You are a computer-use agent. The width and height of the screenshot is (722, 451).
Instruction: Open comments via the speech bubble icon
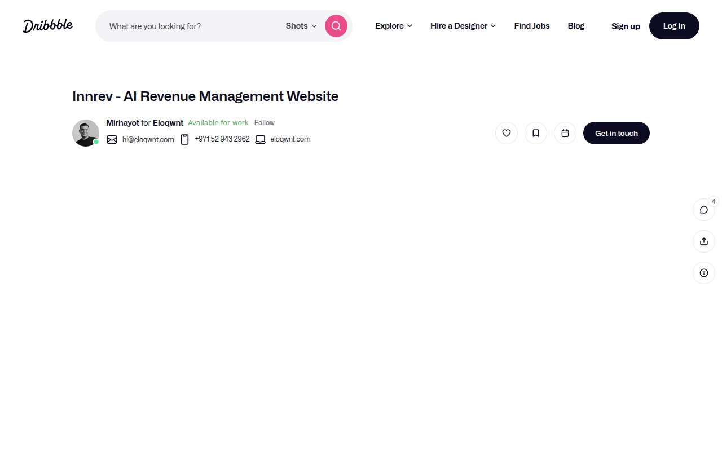(x=703, y=209)
